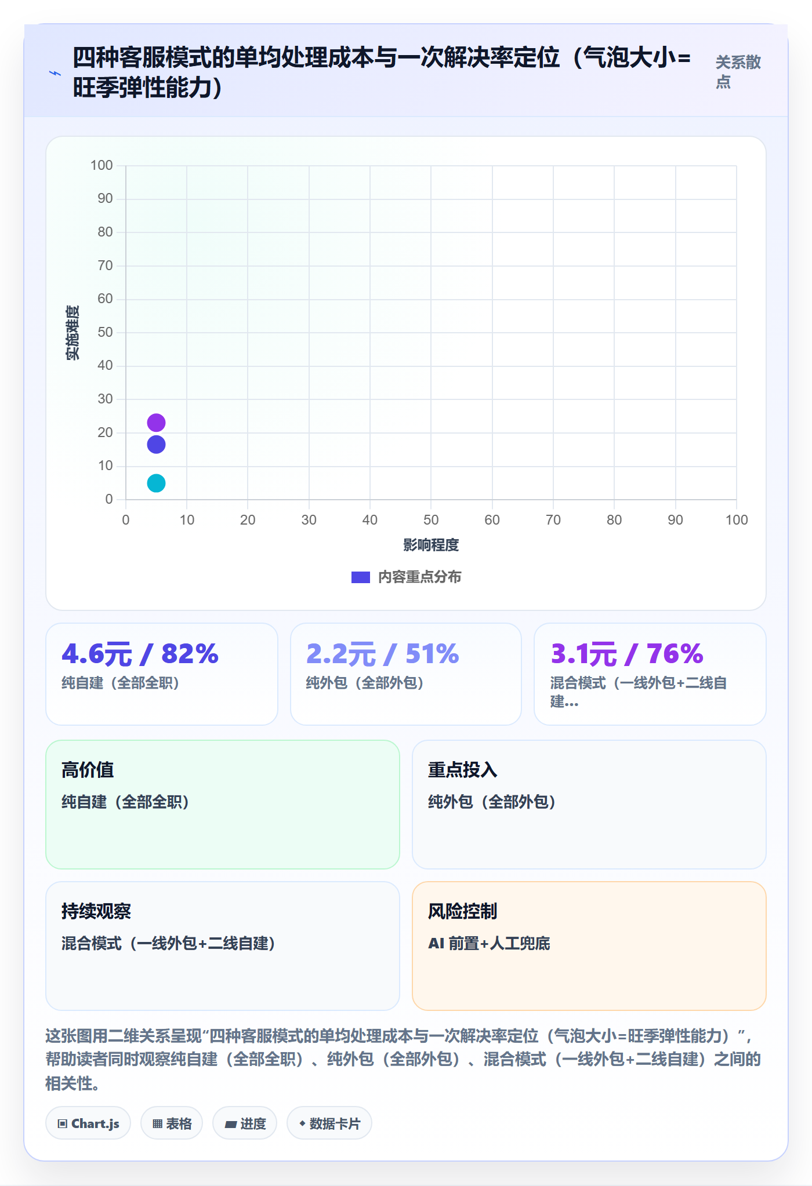Click the diamond icon in 数据卡片 chip
The height and width of the screenshot is (1186, 812).
point(302,1123)
